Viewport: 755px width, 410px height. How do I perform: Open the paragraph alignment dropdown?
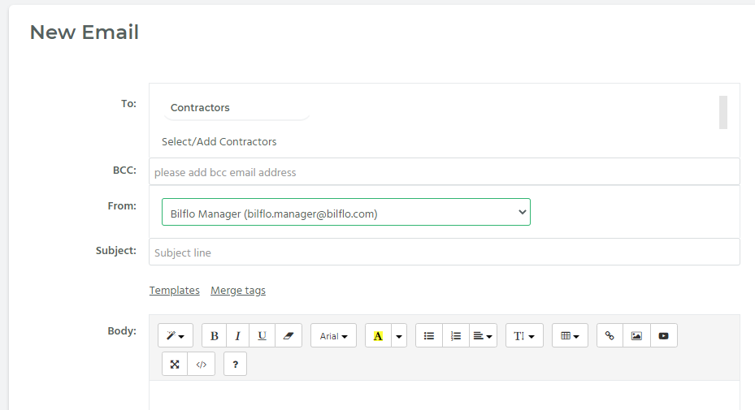click(x=483, y=335)
